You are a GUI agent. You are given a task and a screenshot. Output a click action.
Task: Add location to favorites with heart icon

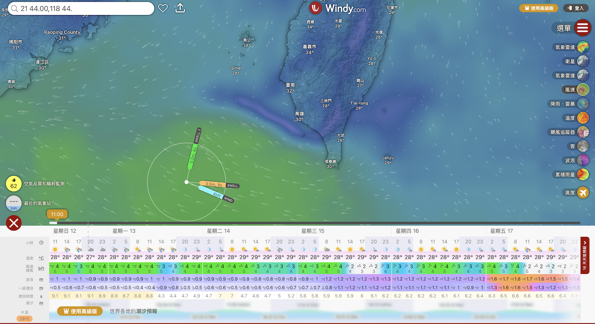point(163,8)
